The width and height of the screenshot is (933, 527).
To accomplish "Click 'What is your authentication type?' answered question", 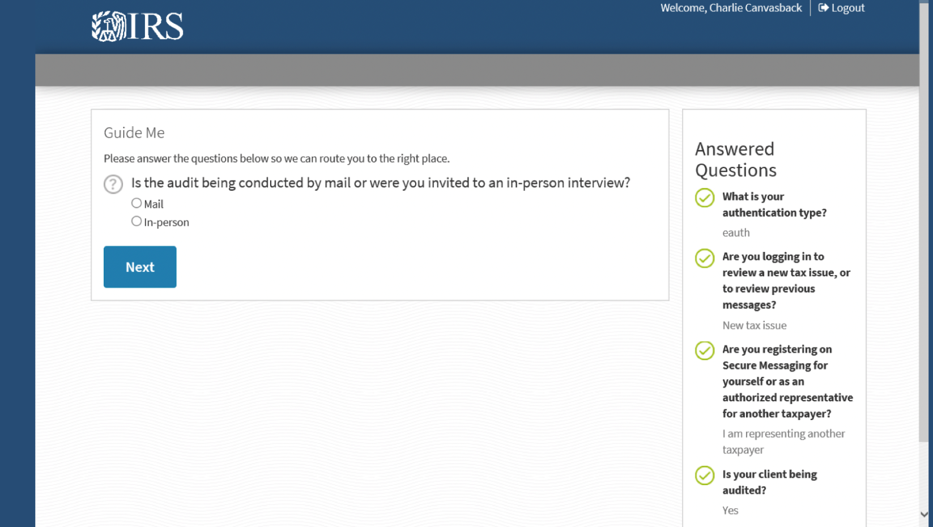I will click(x=774, y=204).
